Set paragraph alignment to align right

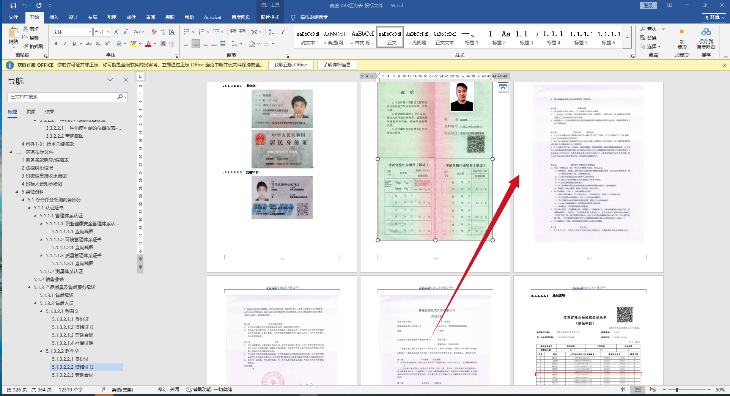click(205, 44)
